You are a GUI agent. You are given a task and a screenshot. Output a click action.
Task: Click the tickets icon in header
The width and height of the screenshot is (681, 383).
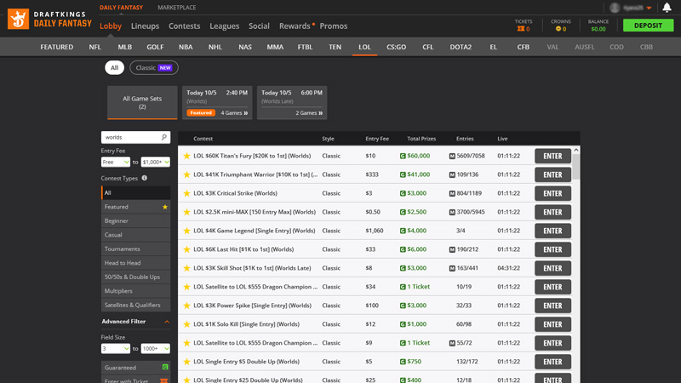(x=521, y=29)
